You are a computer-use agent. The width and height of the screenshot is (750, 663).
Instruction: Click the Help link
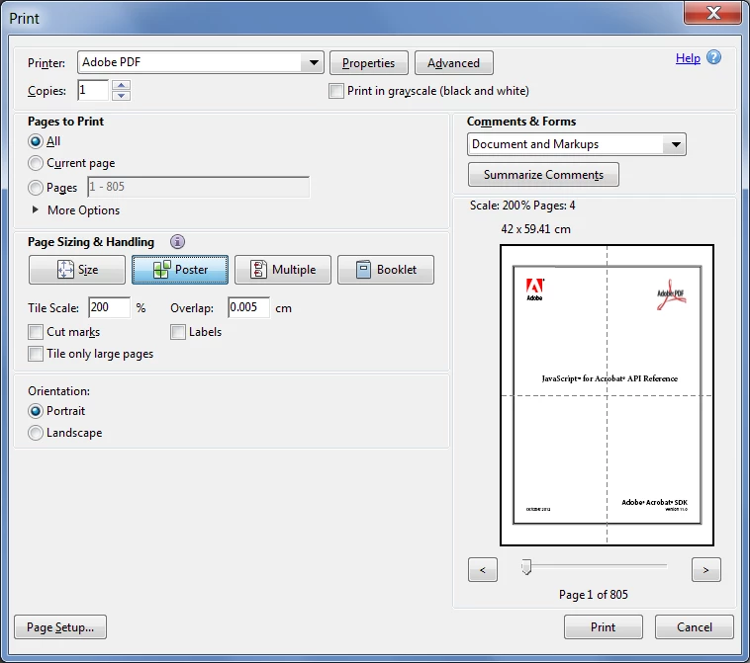tap(688, 58)
